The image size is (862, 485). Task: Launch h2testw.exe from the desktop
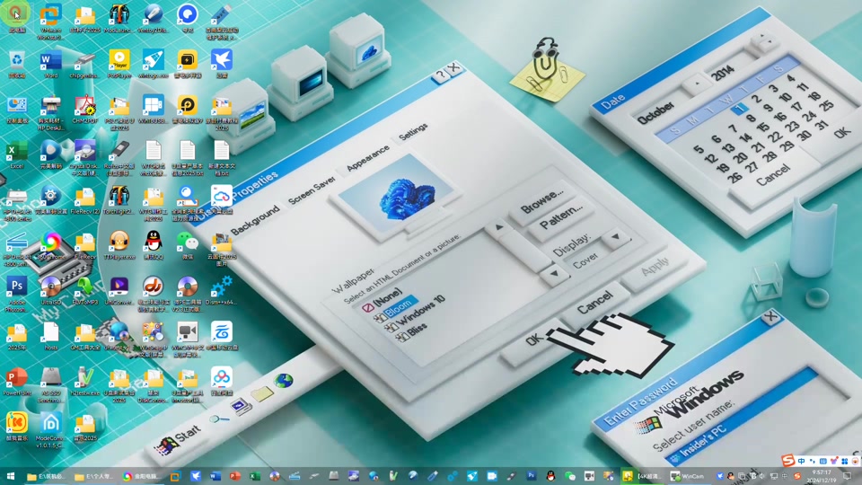(84, 382)
